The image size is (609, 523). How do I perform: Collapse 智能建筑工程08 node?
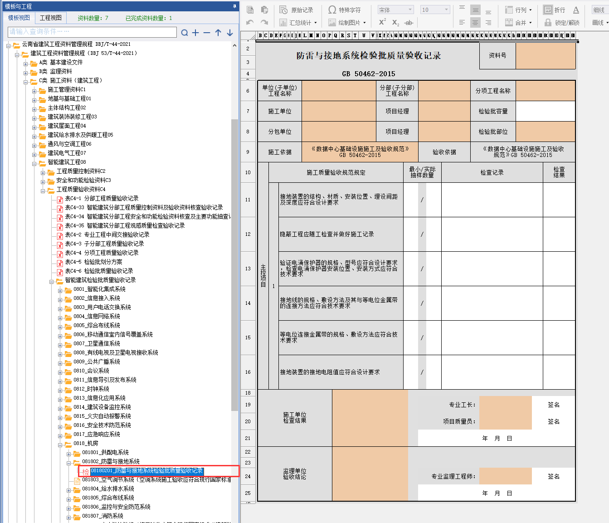tap(35, 163)
